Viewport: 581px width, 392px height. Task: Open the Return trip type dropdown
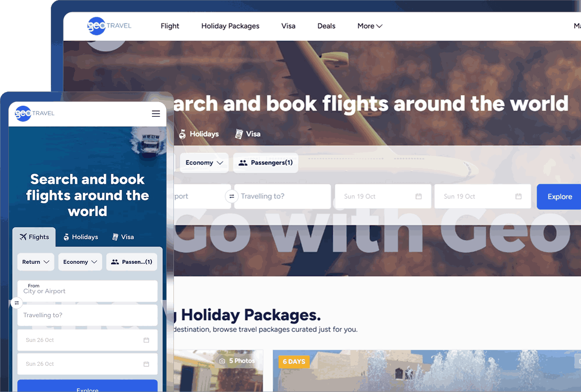point(36,262)
